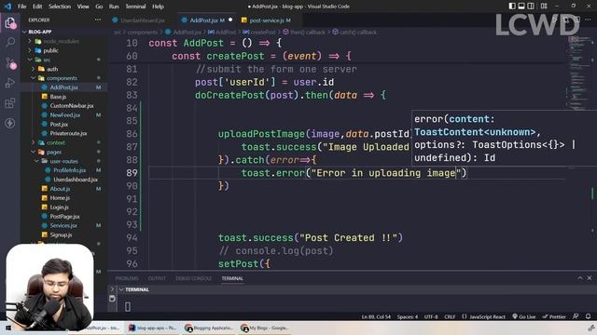Image resolution: width=597 pixels, height=335 pixels.
Task: Click Prettier status bar item
Action: pyautogui.click(x=554, y=316)
